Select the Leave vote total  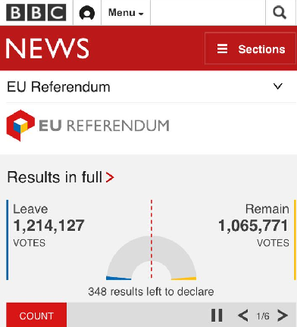click(x=48, y=226)
